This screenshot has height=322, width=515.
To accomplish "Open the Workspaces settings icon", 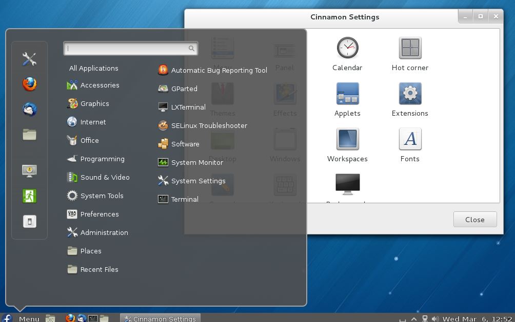I will pyautogui.click(x=347, y=139).
